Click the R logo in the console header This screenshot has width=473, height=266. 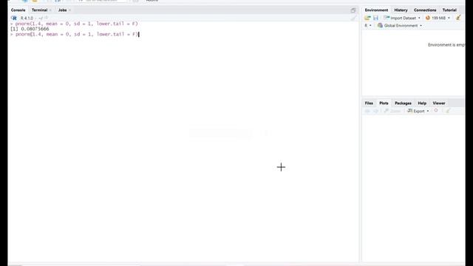point(14,18)
